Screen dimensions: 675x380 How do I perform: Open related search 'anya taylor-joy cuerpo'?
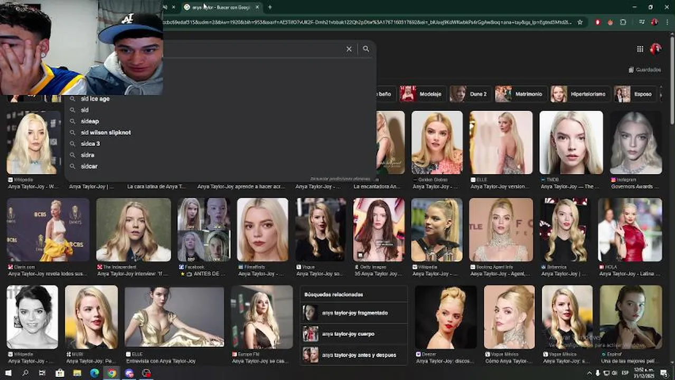coord(354,334)
